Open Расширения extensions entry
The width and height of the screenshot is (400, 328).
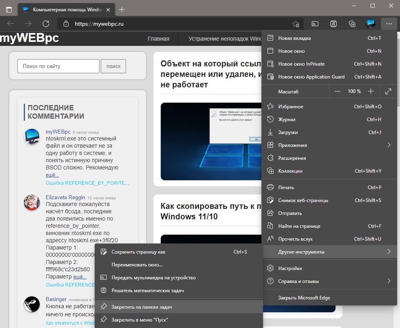(x=330, y=158)
